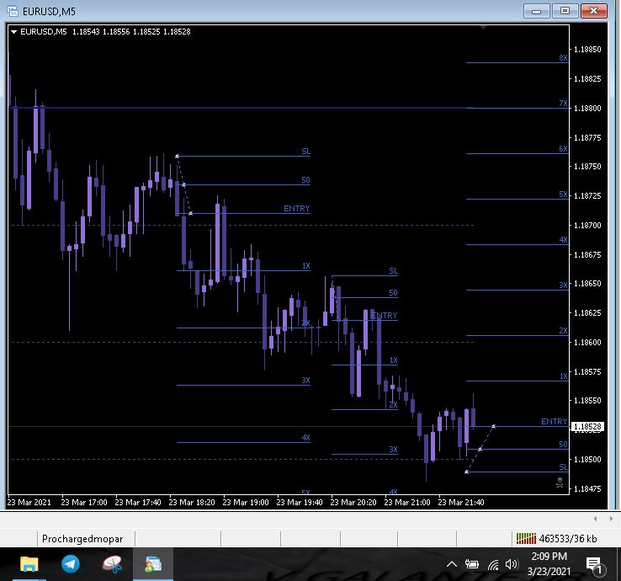
Task: Click the 463533/36 kb traffic readout
Action: point(567,538)
